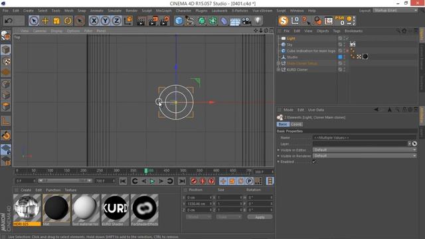Viewport: 425px width, 239px height.
Task: Toggle Rotation keyframe recording
Action: coord(240,181)
